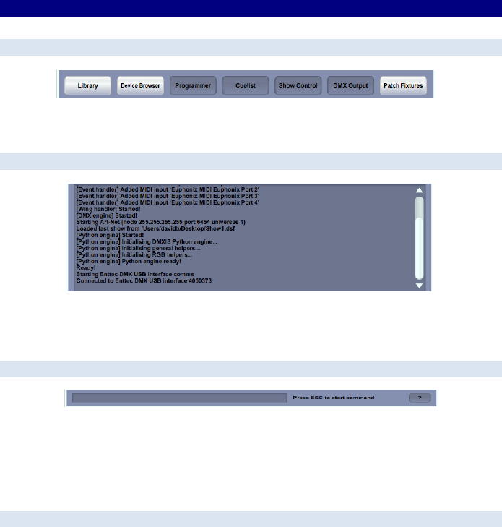The image size is (502, 527).
Task: Open the Patch Fixtures window
Action: point(403,85)
